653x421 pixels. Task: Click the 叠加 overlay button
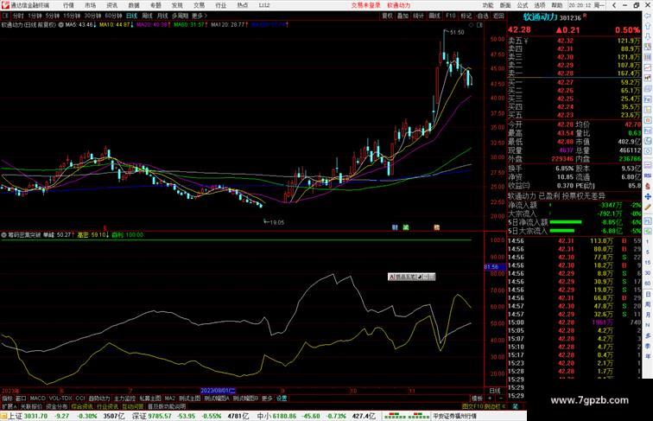point(403,16)
